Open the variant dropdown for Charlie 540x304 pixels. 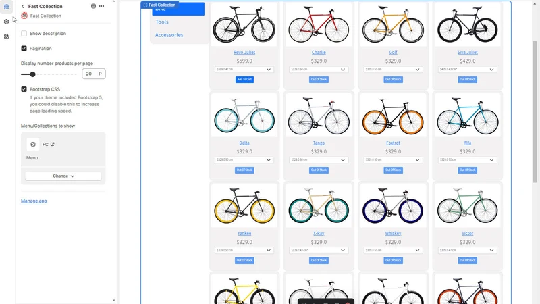tap(319, 70)
